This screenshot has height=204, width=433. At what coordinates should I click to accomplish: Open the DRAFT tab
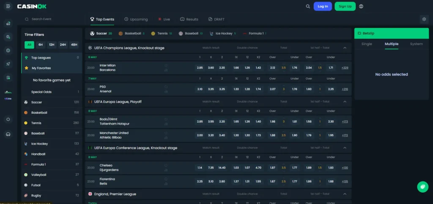click(216, 19)
